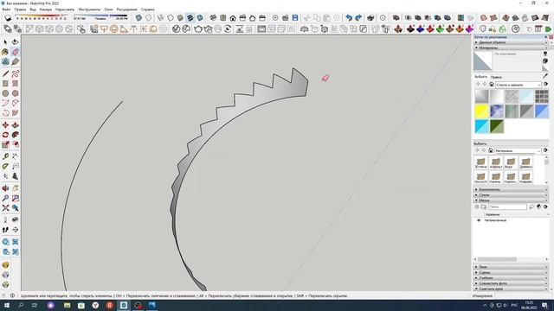Activate the Orbit camera tool
This screenshot has height=311, width=554.
(x=5, y=188)
